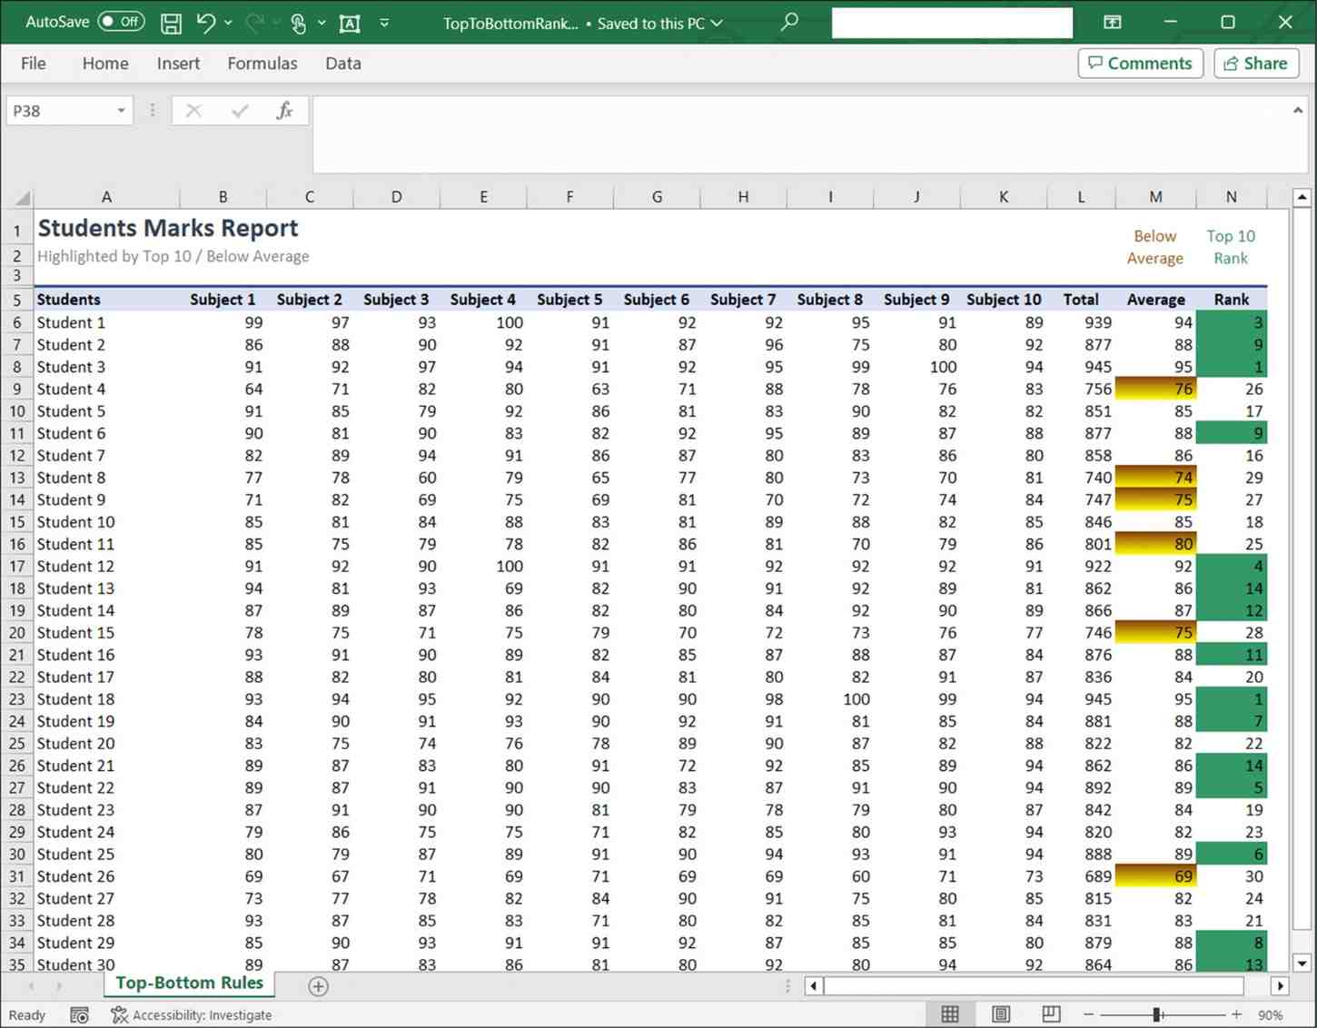The height and width of the screenshot is (1028, 1317).
Task: Click the Redo arrow icon
Action: (255, 23)
